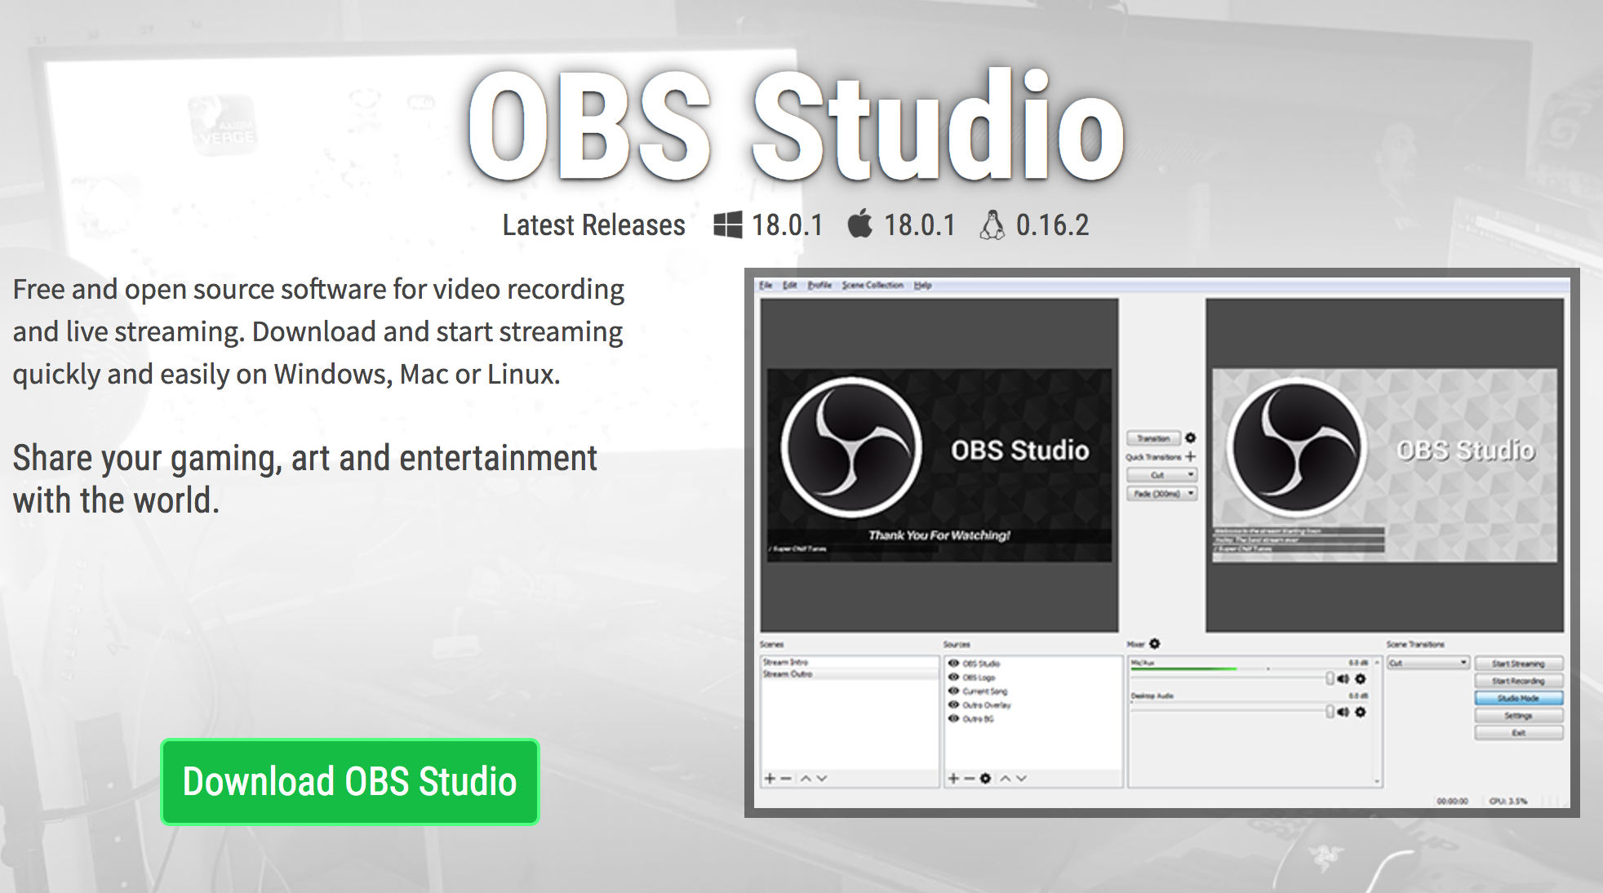The width and height of the screenshot is (1603, 893).
Task: Open the Mixer settings gear in panel header
Action: tap(1154, 644)
